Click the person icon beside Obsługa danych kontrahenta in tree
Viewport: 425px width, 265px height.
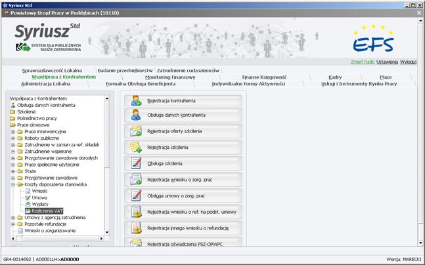[12, 105]
